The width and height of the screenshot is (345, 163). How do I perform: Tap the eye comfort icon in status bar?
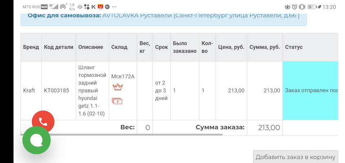[x=287, y=7]
